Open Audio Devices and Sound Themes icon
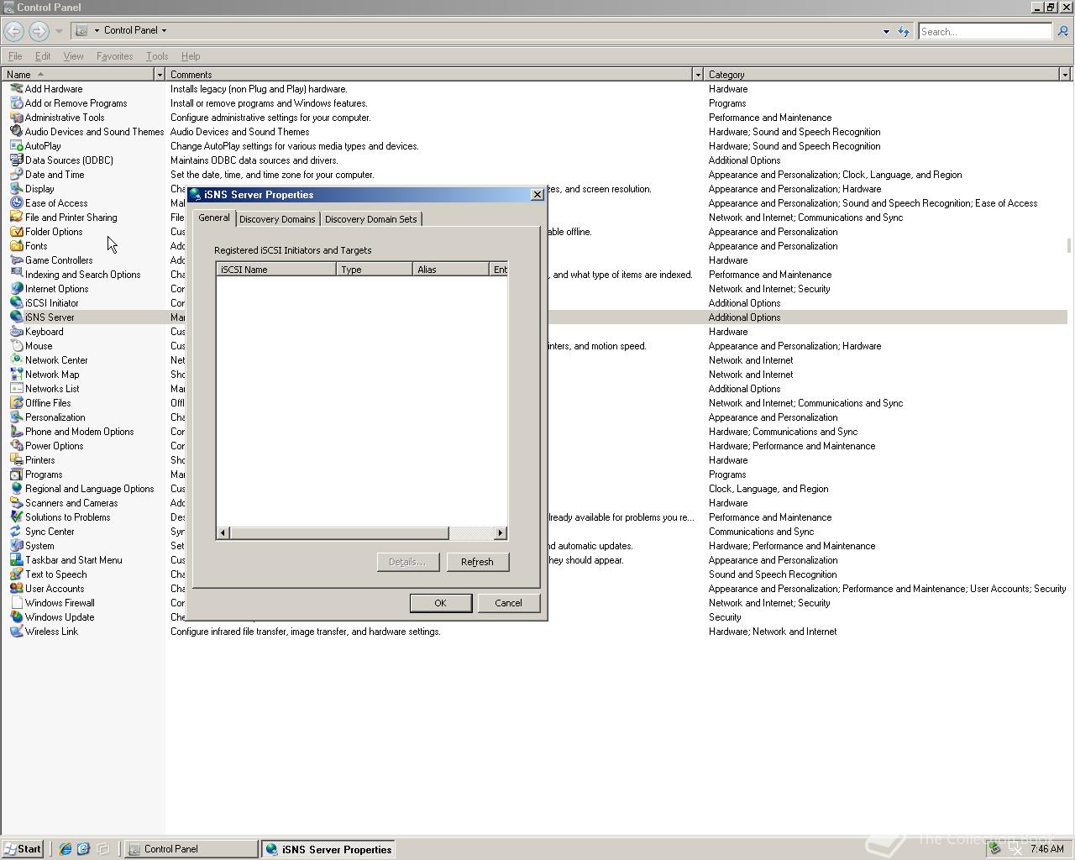The image size is (1075, 860). click(16, 132)
